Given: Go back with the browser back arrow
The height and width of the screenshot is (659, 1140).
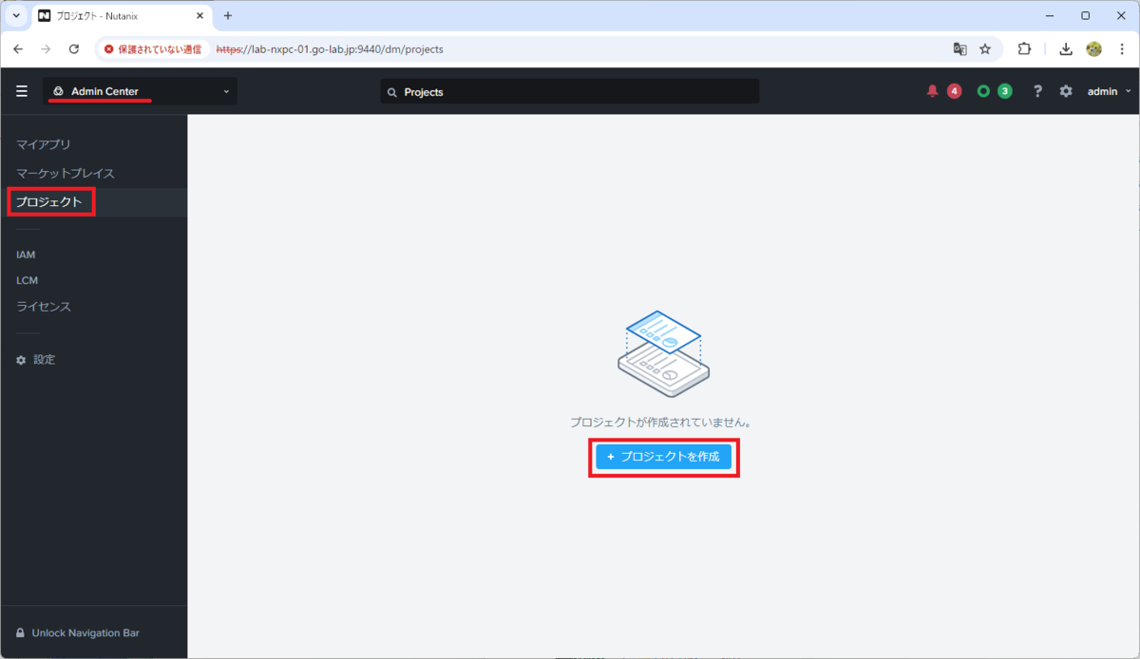Looking at the screenshot, I should pyautogui.click(x=18, y=48).
